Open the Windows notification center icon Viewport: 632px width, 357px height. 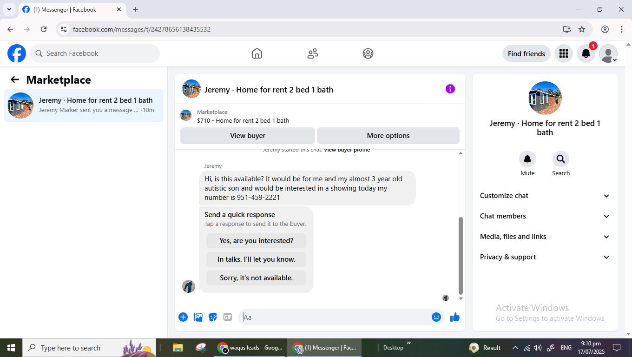[617, 348]
